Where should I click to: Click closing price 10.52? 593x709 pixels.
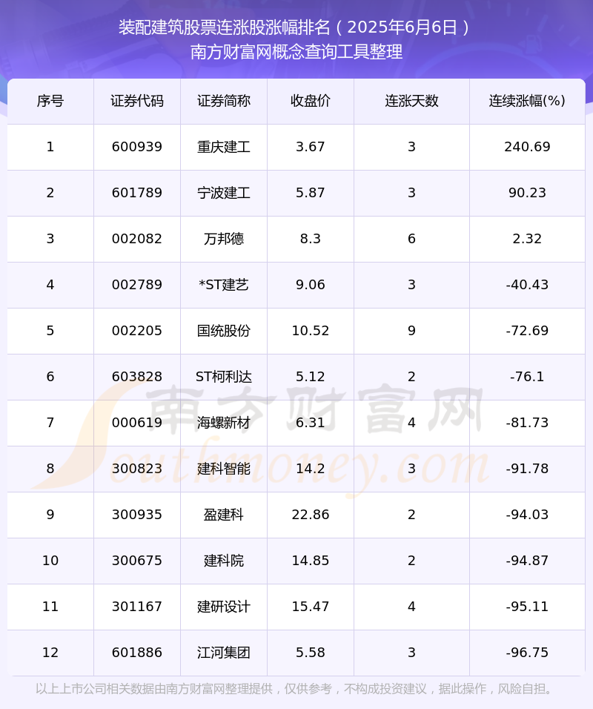click(x=311, y=331)
